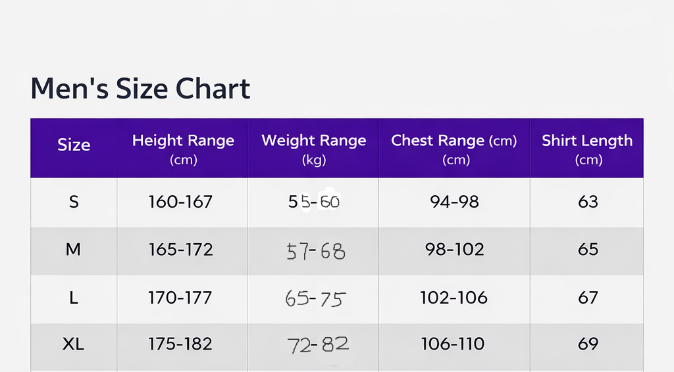The image size is (674, 372).
Task: Select the shirt length 63 cell
Action: (588, 202)
